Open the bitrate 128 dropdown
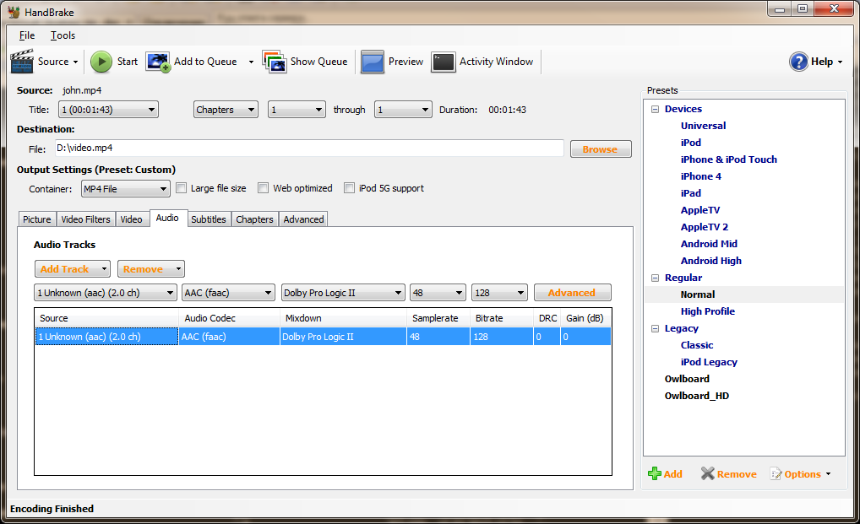This screenshot has width=860, height=524. 499,293
